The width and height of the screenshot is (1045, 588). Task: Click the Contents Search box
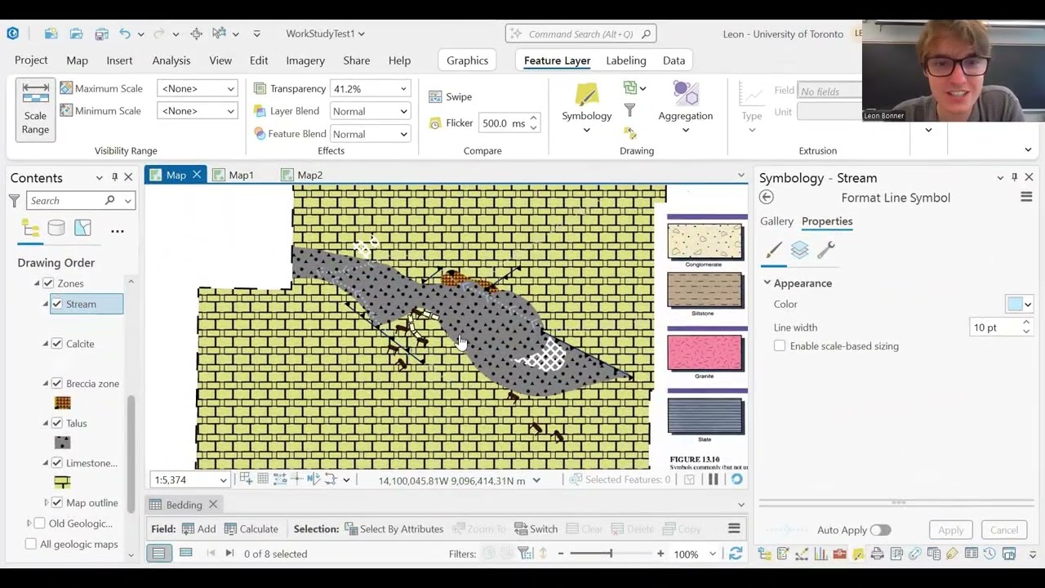click(x=81, y=200)
